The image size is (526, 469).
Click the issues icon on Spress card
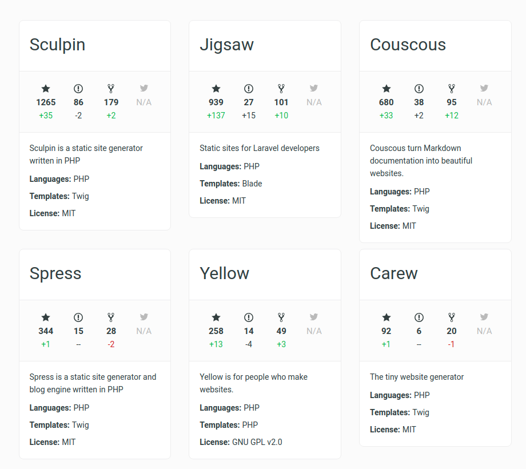78,317
